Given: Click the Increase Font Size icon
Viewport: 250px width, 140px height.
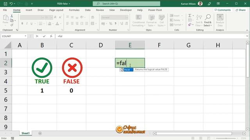Looking at the screenshot, I should point(55,17).
